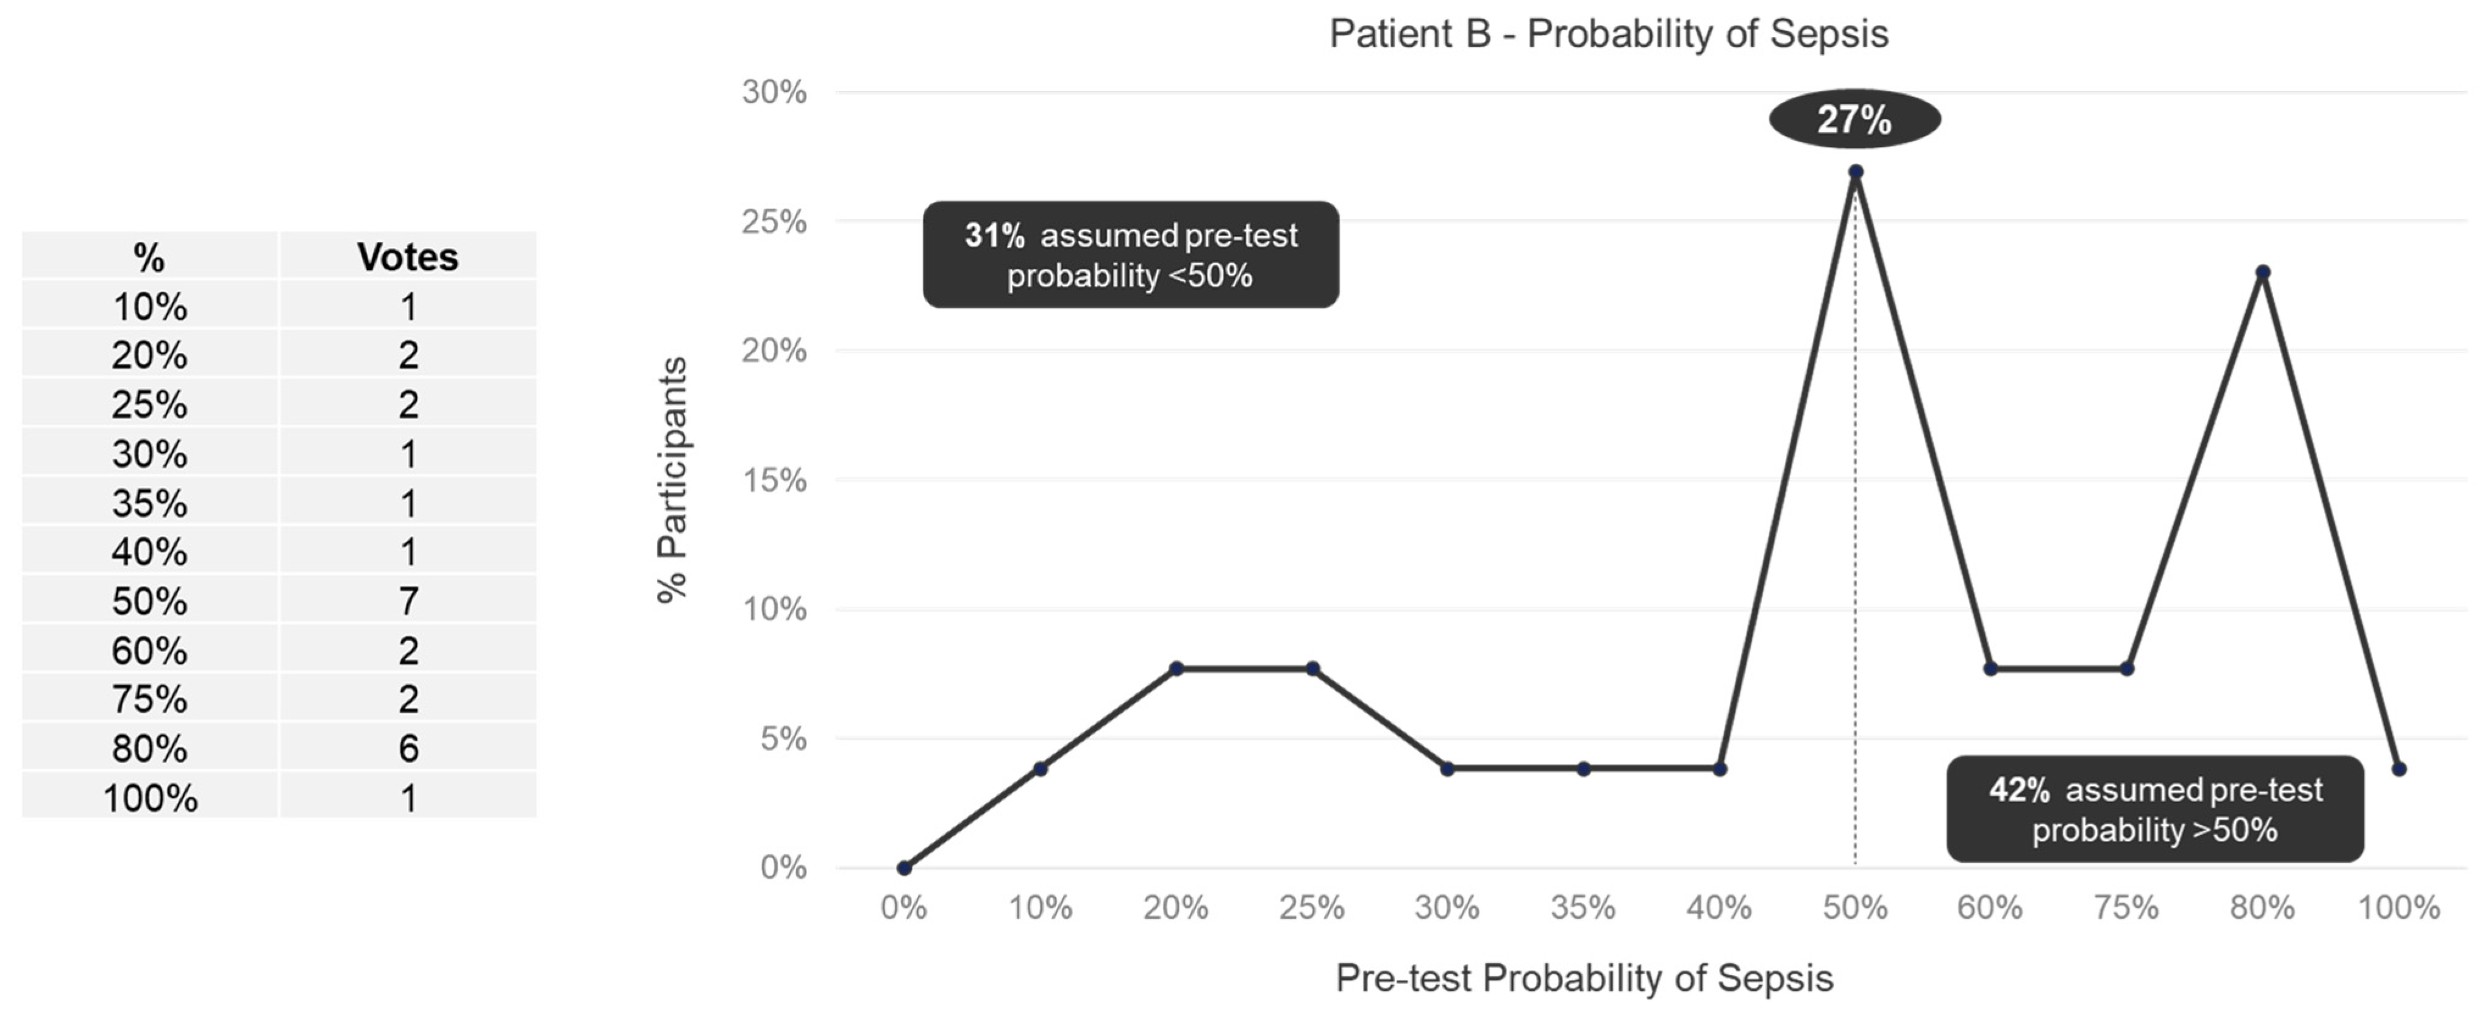Click the '% Participants' y-axis title
2492x1020 pixels.
point(672,480)
